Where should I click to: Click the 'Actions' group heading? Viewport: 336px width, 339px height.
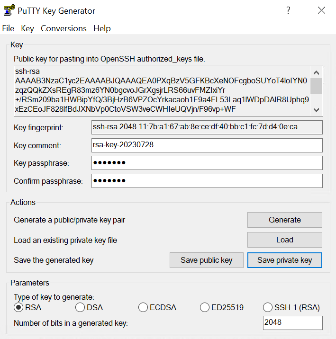[23, 202]
